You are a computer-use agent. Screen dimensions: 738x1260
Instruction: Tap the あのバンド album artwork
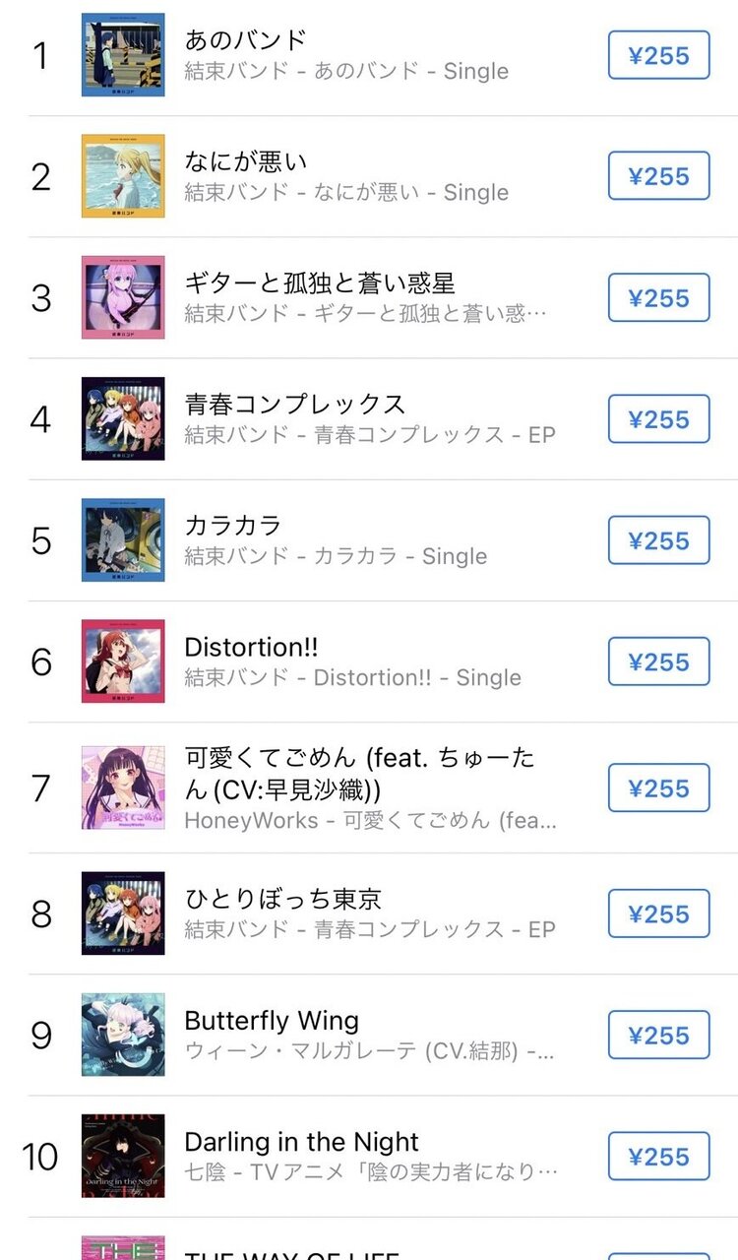(123, 55)
